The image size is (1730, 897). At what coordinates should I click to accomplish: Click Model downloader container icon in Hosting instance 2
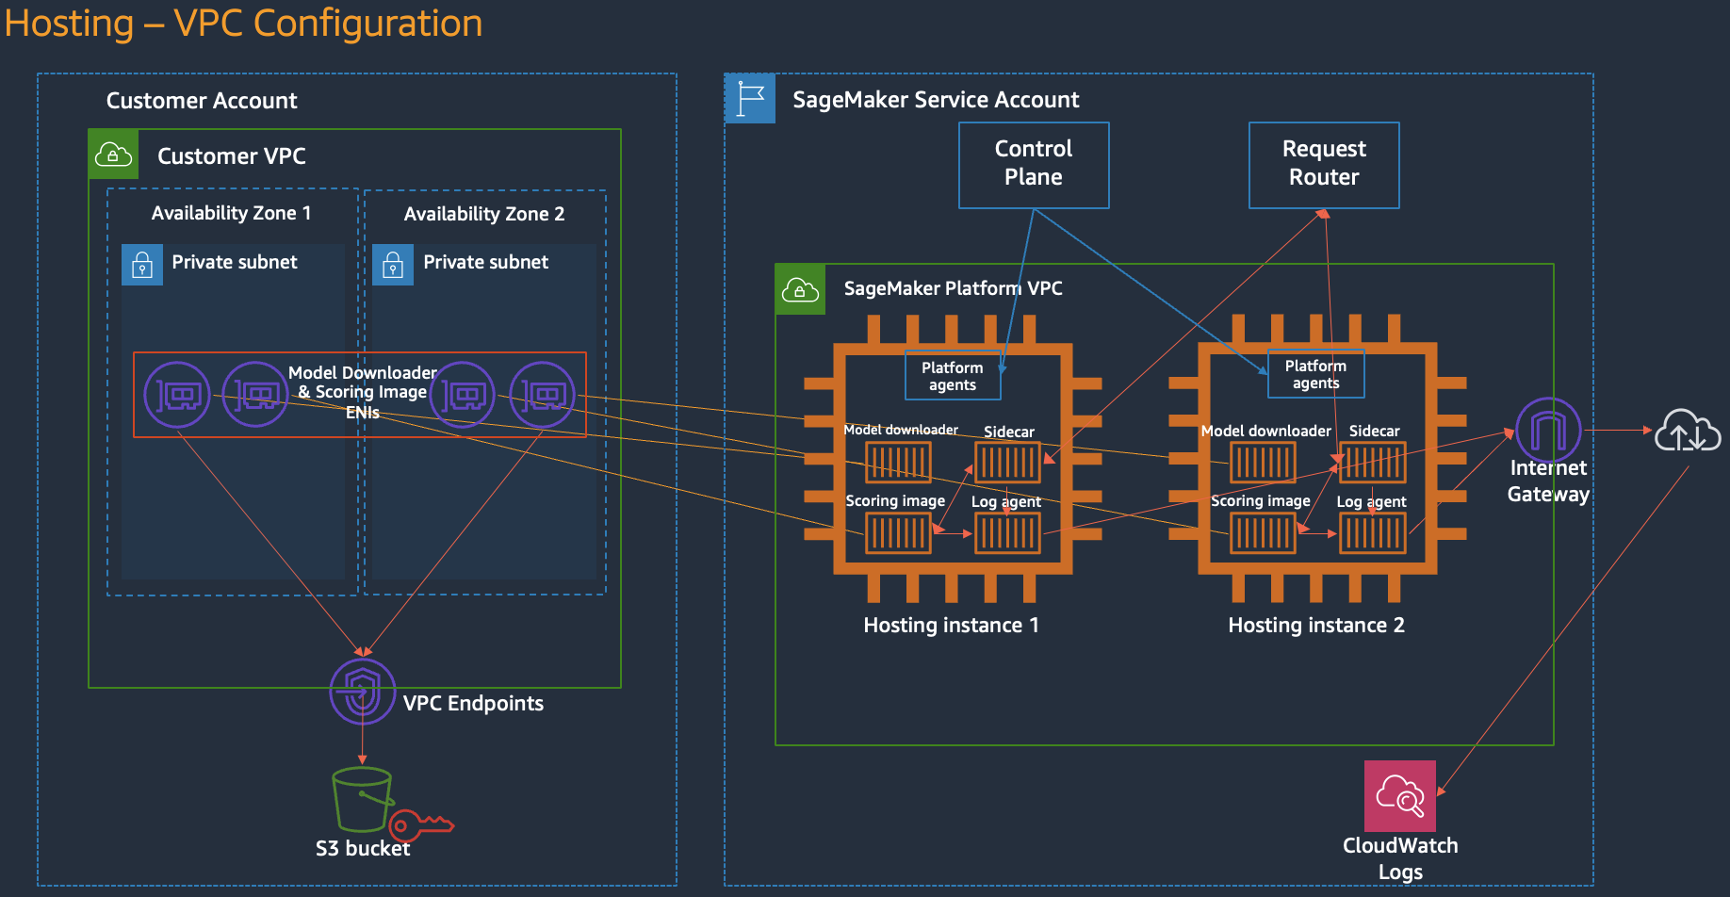pos(1263,463)
